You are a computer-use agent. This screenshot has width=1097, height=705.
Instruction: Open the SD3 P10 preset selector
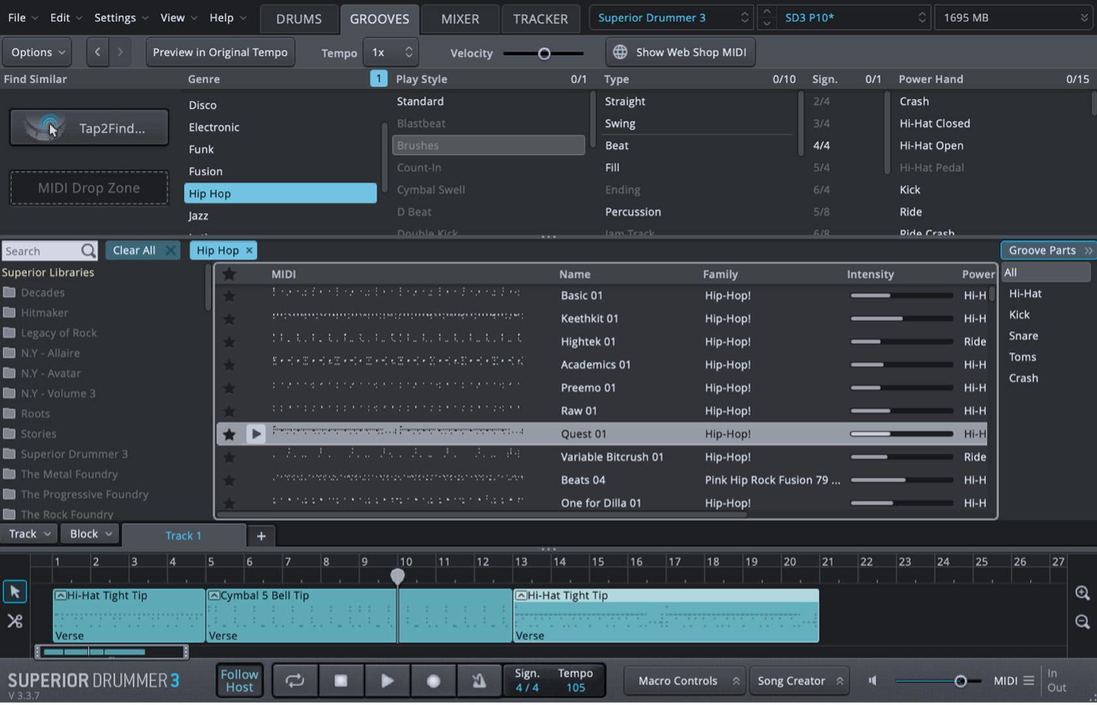pyautogui.click(x=844, y=18)
